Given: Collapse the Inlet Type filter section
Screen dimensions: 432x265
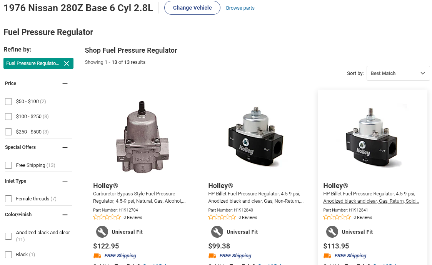Looking at the screenshot, I should [65, 181].
